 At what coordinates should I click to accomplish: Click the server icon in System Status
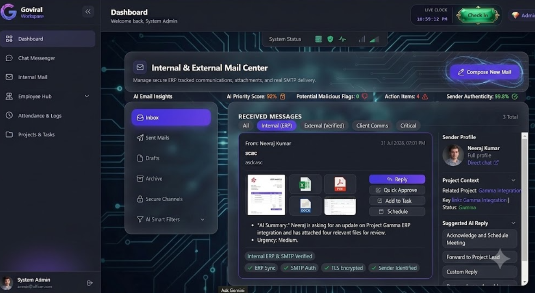click(318, 39)
